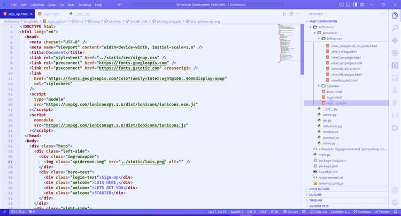401x216 pixels.
Task: Open view_ratings.html in explorer
Action: pos(344,52)
